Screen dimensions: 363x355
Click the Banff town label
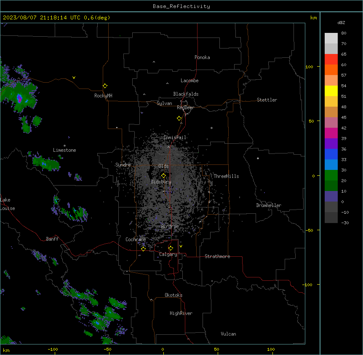coord(52,239)
